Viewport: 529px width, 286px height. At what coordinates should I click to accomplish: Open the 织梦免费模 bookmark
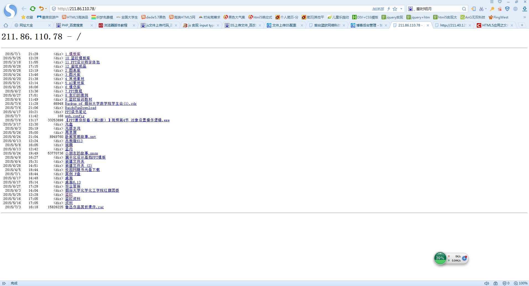pos(102,17)
